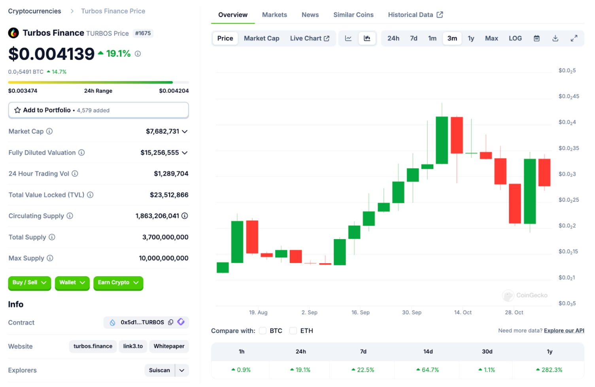Enable ETH comparison checkbox
The width and height of the screenshot is (595, 387).
pyautogui.click(x=293, y=330)
